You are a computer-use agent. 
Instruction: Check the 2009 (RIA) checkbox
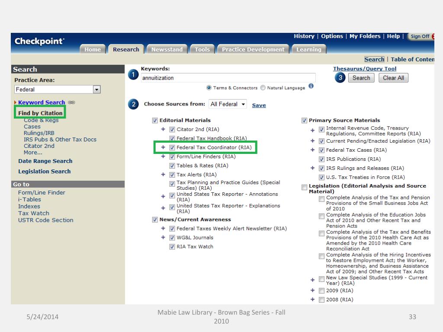[321, 291]
